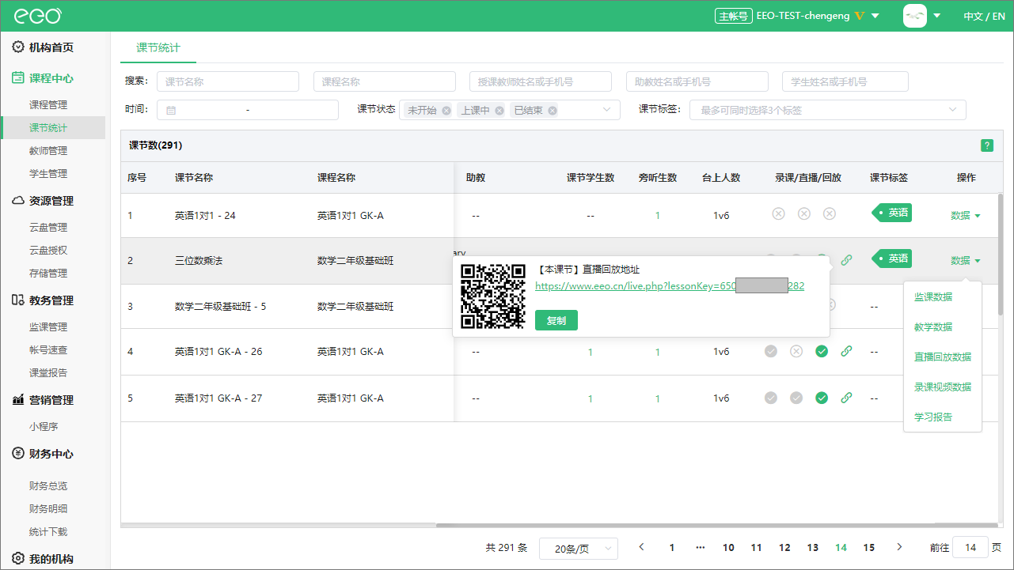Select 直播回放数据 from the data menu

943,357
